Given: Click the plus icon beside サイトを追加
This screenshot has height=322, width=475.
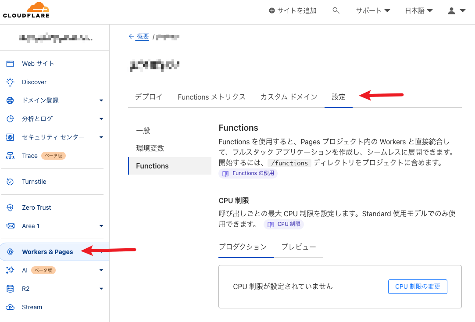Looking at the screenshot, I should point(272,11).
